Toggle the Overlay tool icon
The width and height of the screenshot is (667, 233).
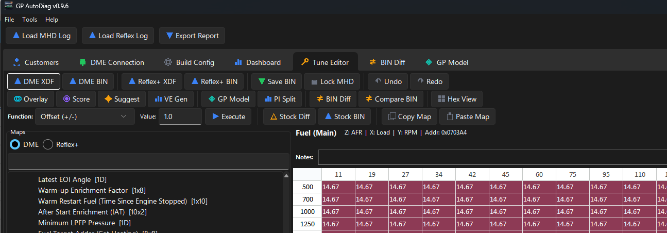pyautogui.click(x=18, y=99)
